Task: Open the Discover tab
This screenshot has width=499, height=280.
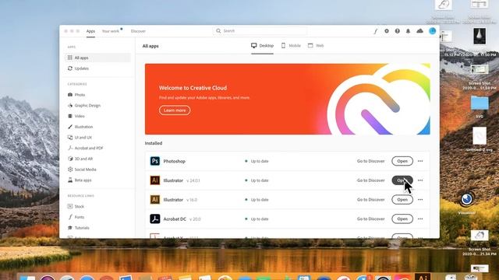Action: (x=138, y=31)
